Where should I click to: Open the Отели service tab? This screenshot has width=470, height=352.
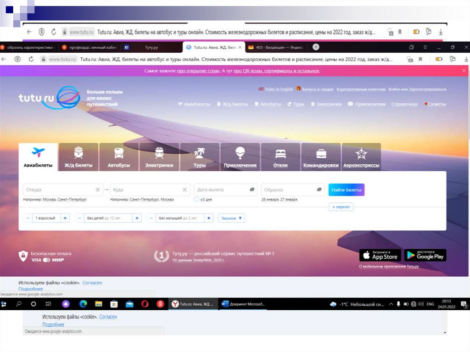tap(280, 157)
